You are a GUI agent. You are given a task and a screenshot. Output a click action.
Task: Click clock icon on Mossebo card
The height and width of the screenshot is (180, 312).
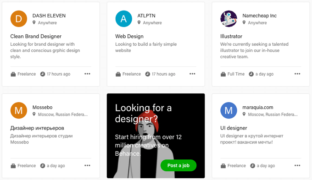(43, 166)
